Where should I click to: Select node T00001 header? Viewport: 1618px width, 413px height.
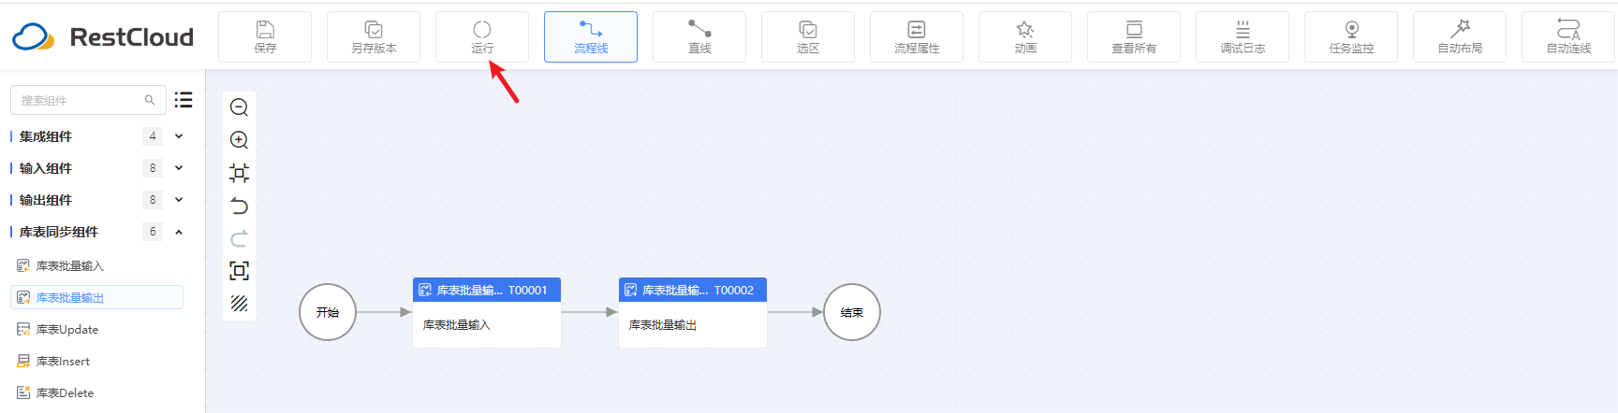487,290
